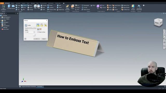This screenshot has height=93, width=166.
Task: Click the Front face of ViewCube
Action: 157,23
